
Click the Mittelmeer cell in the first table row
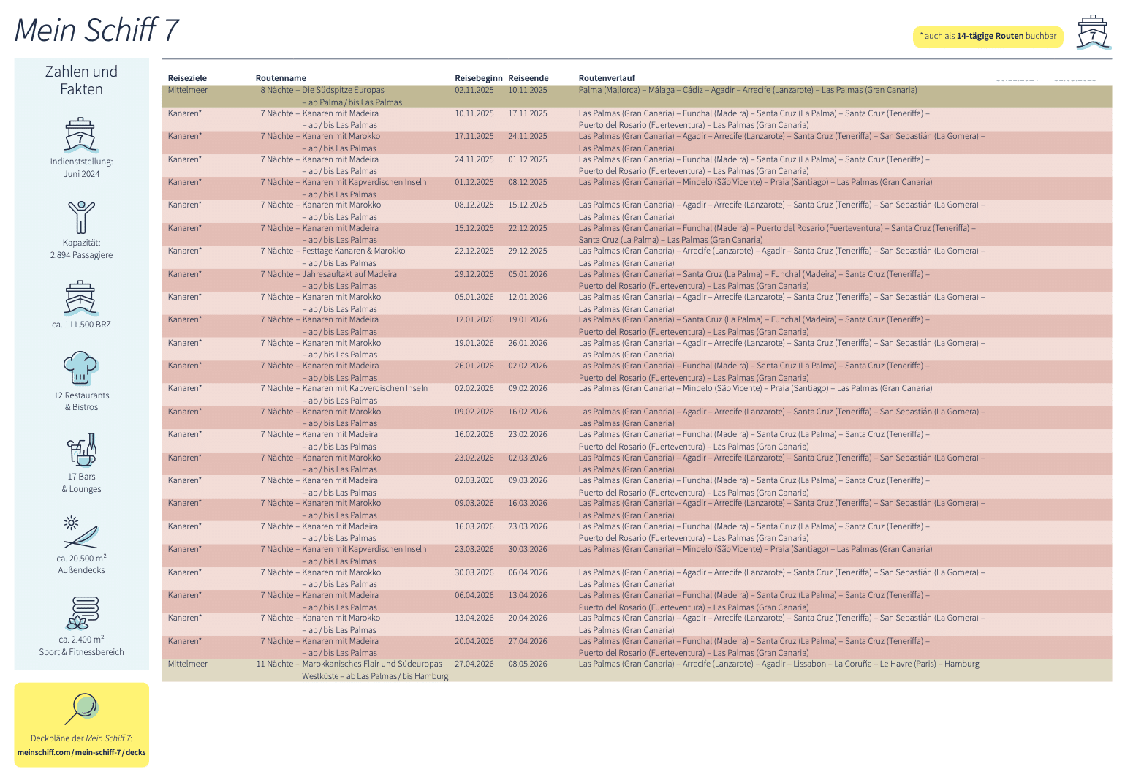click(188, 91)
